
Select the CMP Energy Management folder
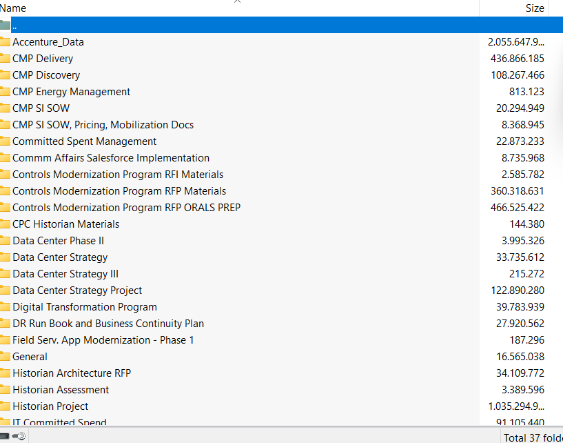pyautogui.click(x=71, y=92)
